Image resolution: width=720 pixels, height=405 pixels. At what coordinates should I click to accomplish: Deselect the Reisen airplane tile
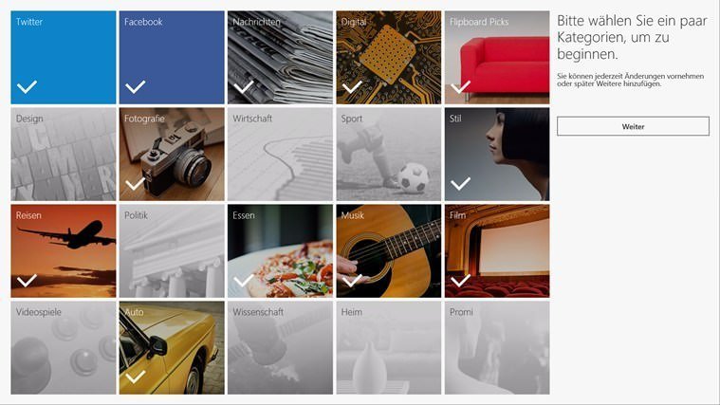(64, 251)
